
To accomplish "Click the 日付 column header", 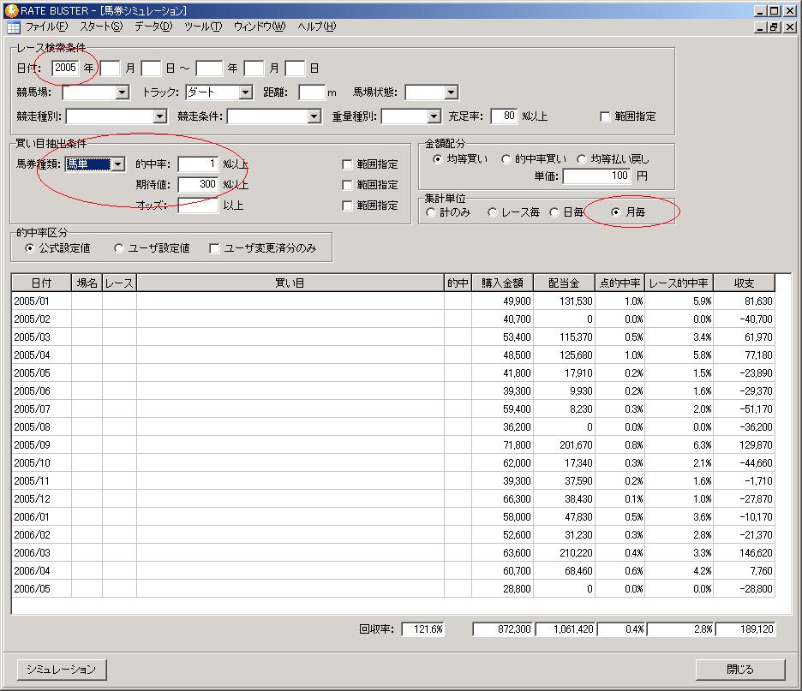I will click(41, 283).
